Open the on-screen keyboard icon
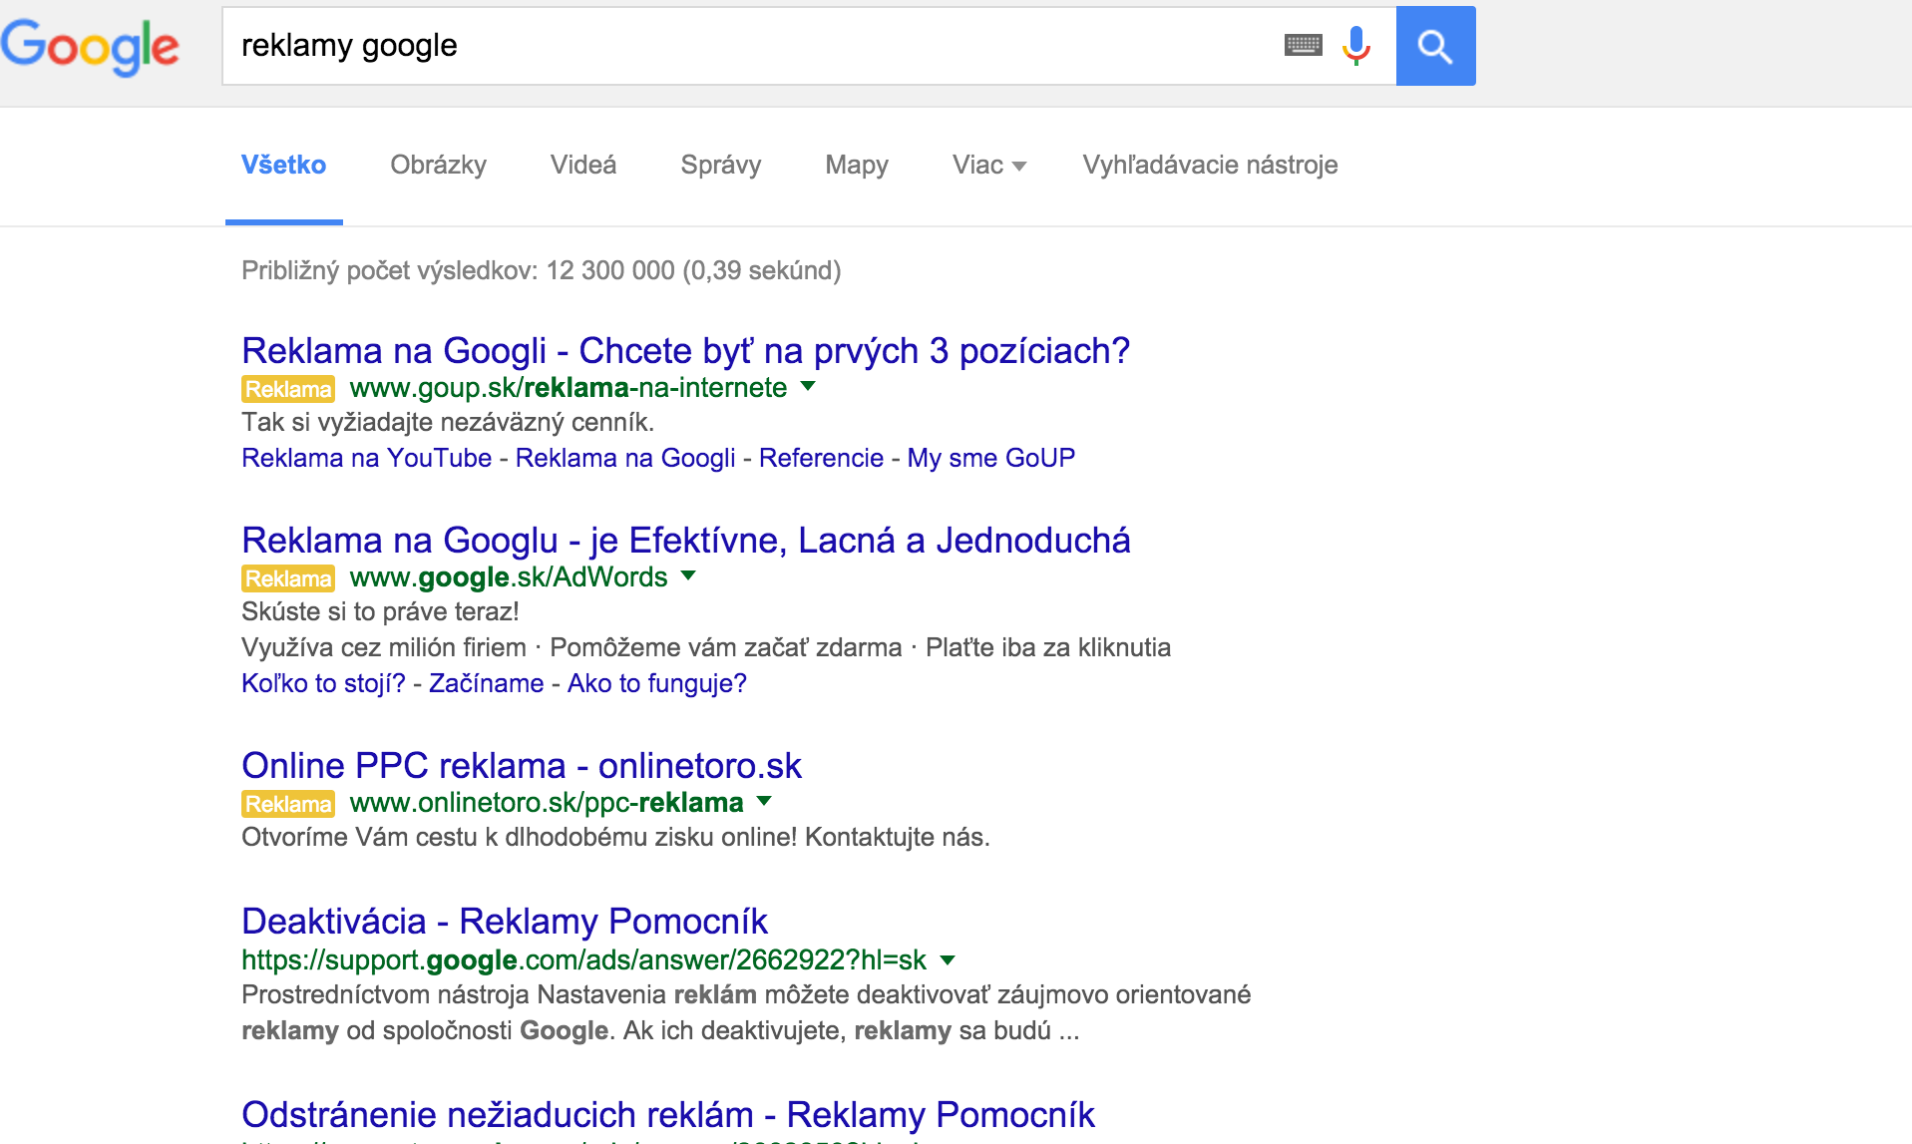 [1303, 45]
